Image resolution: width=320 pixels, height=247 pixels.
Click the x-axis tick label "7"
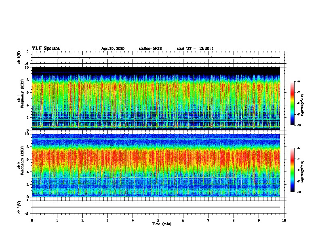(x=208, y=220)
